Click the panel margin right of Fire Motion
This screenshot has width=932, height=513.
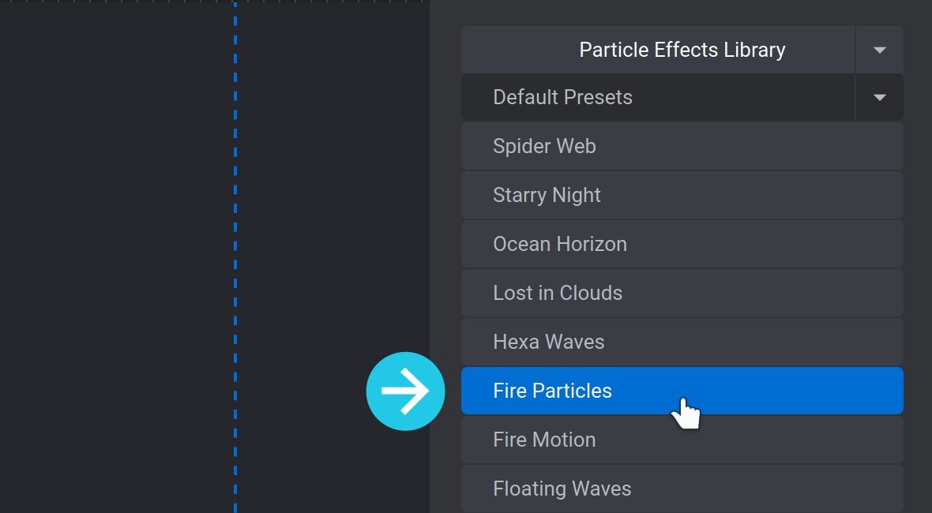coord(918,440)
